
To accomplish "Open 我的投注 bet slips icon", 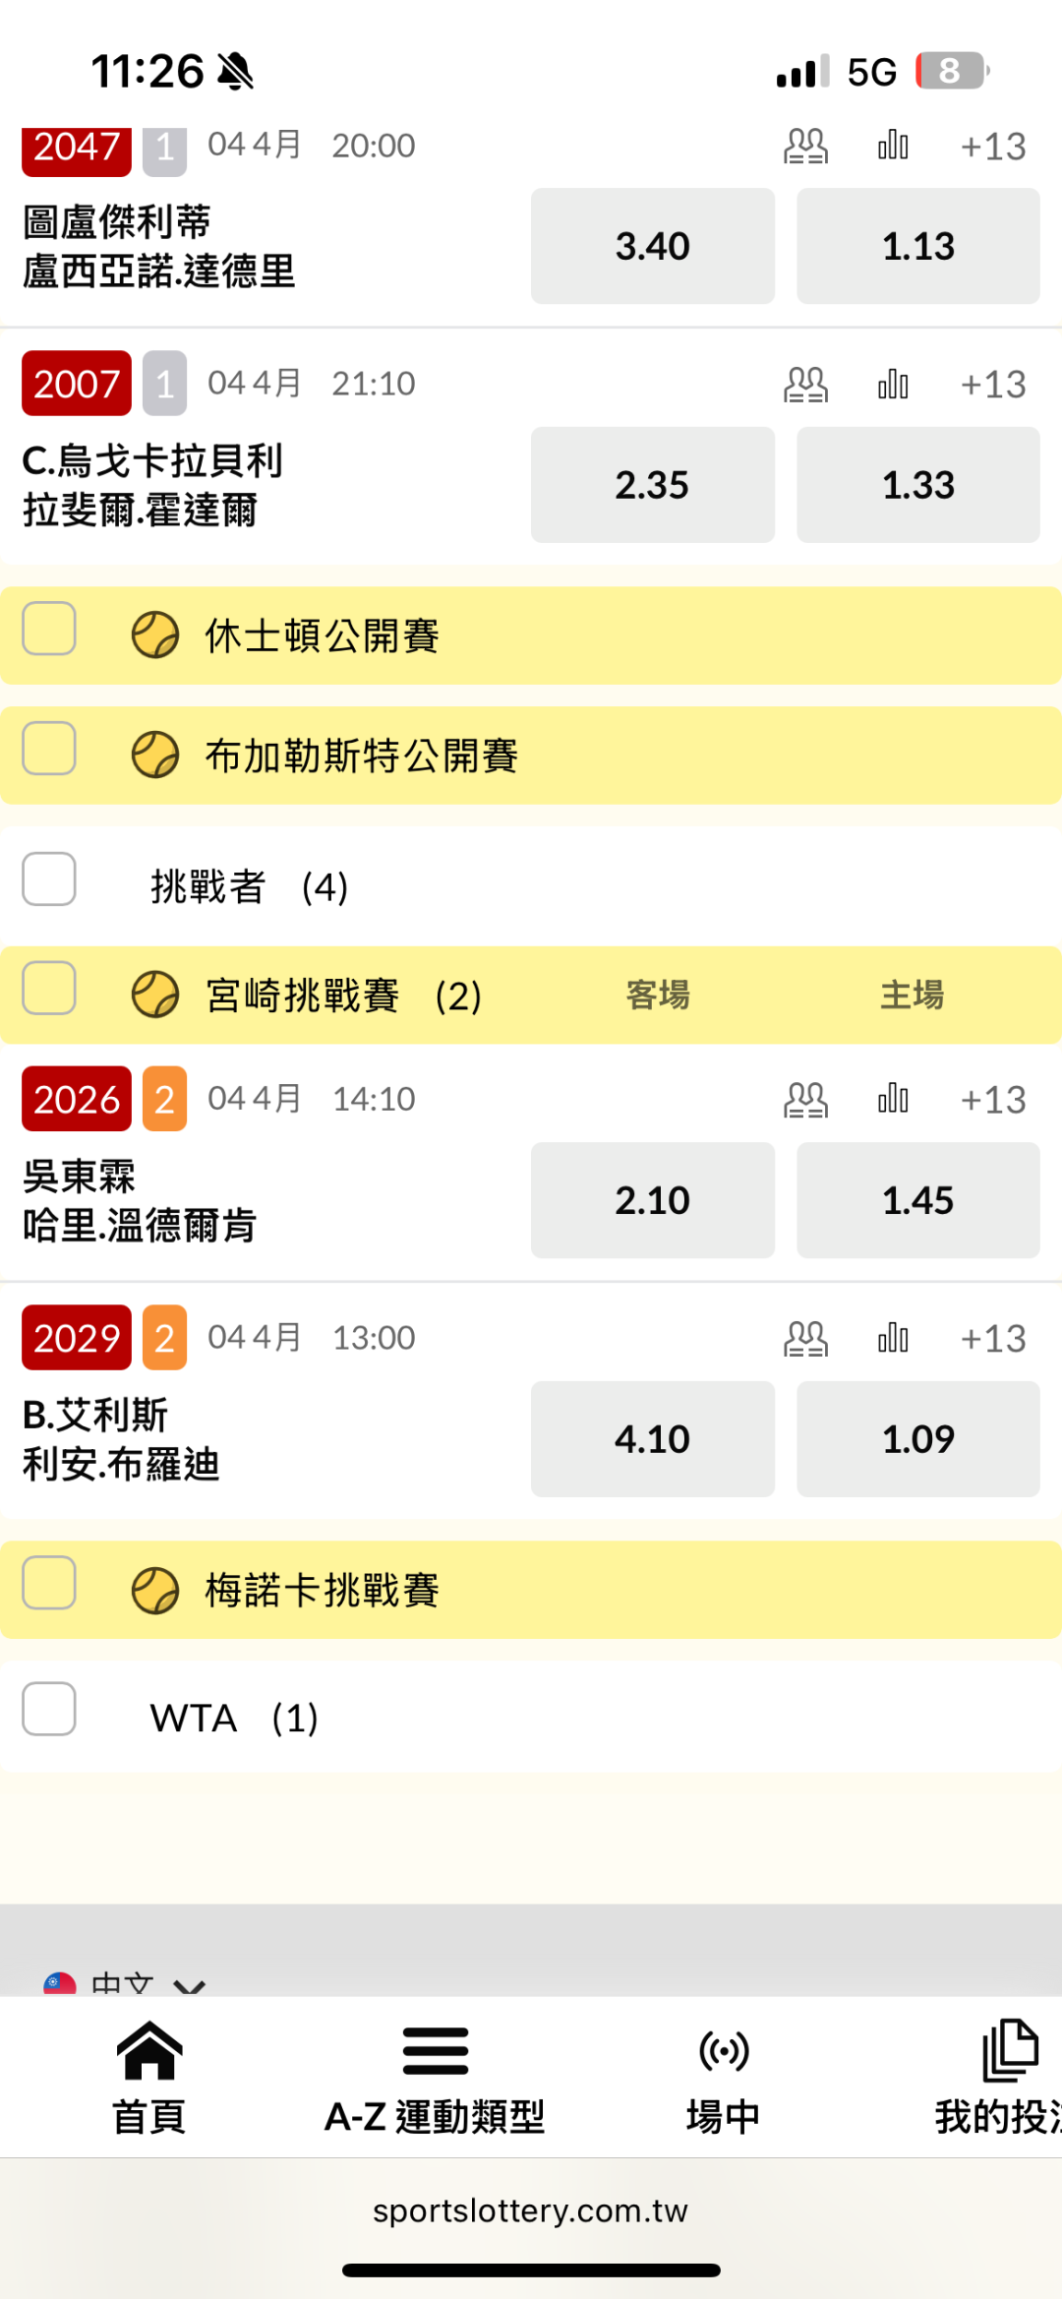I will (1009, 2051).
